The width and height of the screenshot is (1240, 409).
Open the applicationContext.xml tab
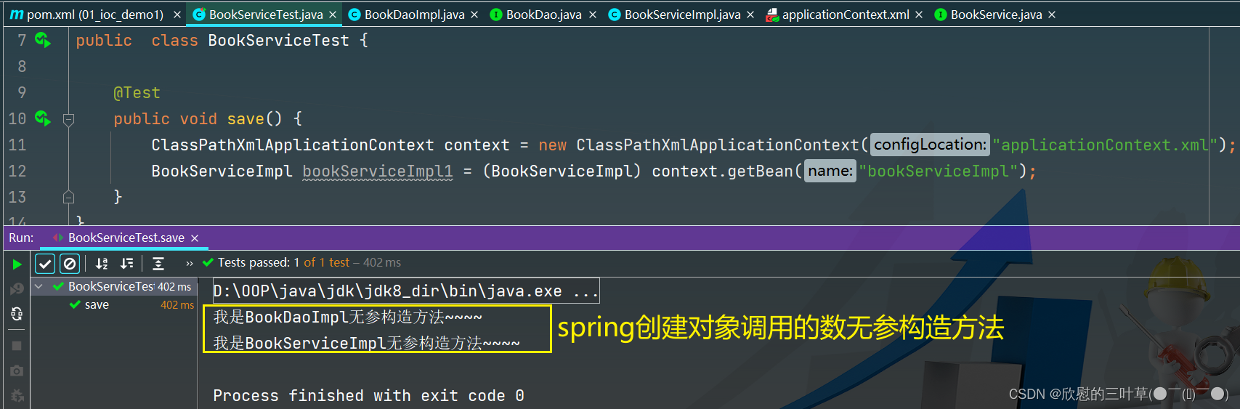coord(845,15)
